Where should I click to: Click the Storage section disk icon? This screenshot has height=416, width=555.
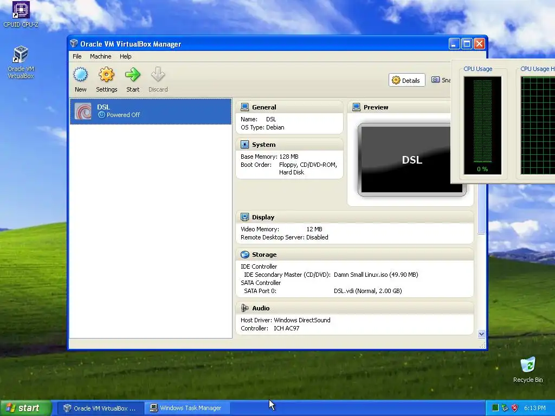coord(244,255)
